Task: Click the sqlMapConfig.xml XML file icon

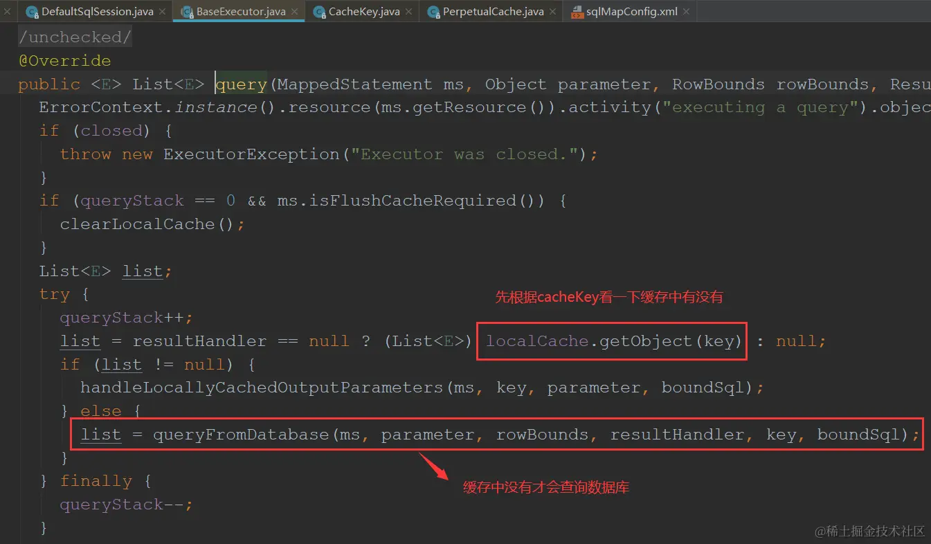Action: (577, 12)
